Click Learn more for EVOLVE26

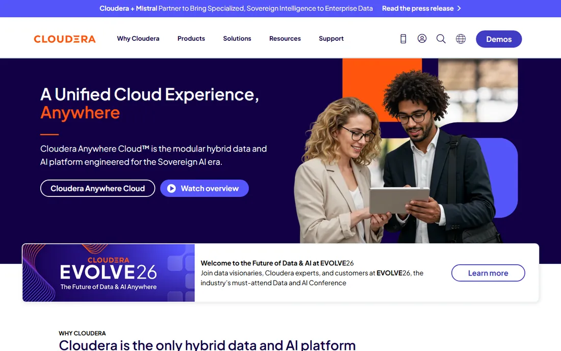pyautogui.click(x=488, y=273)
